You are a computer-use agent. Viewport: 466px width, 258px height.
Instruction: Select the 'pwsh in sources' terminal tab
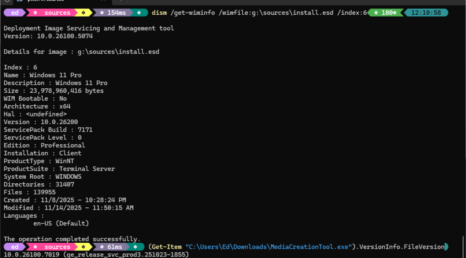45,1
